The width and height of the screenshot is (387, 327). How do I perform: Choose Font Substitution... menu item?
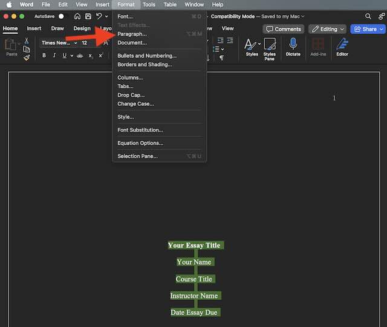pyautogui.click(x=160, y=130)
